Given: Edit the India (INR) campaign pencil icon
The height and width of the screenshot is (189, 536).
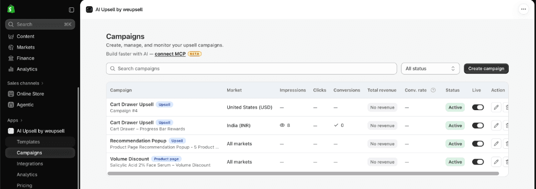Looking at the screenshot, I should (x=496, y=125).
